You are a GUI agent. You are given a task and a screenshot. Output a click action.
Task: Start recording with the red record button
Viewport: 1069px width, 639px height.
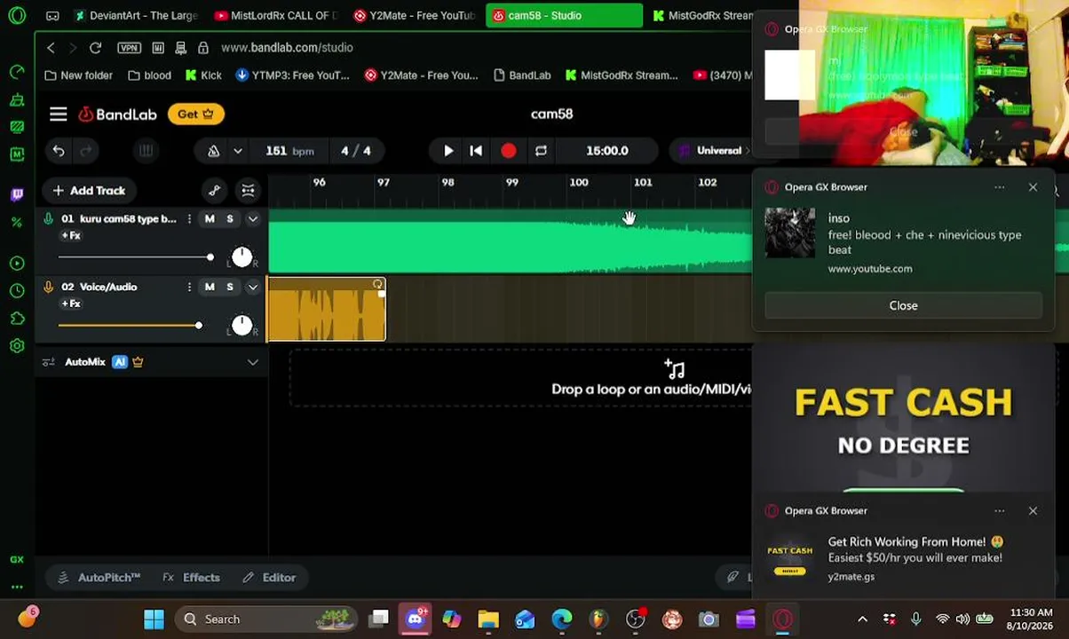(508, 151)
